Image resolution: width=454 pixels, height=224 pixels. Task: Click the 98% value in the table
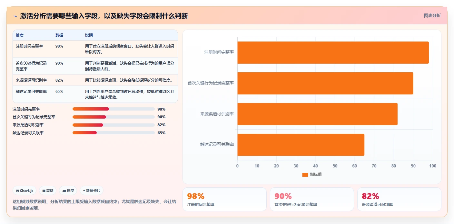point(59,46)
